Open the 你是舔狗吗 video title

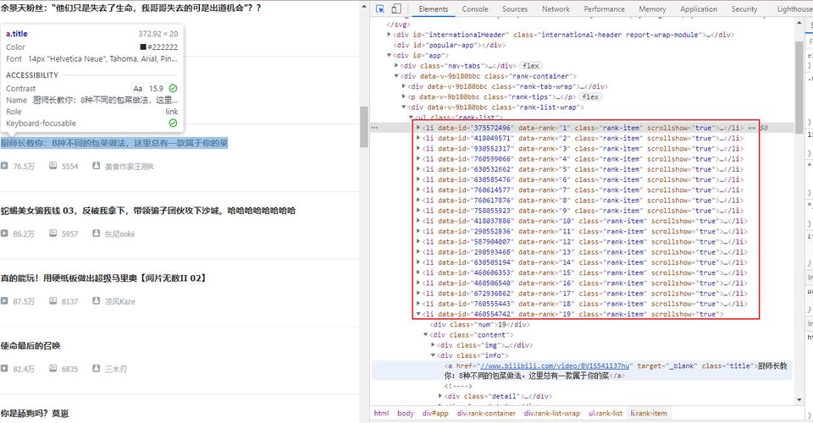35,413
